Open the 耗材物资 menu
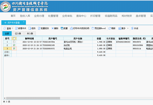The width and height of the screenshot is (153, 105). tap(127, 16)
